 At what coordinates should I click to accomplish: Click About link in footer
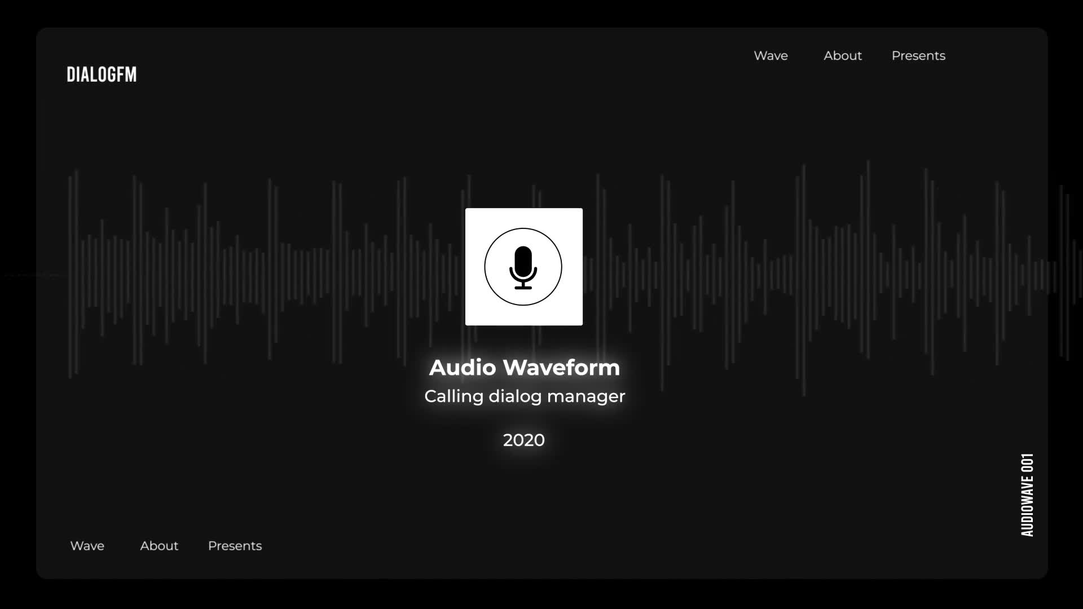(159, 545)
